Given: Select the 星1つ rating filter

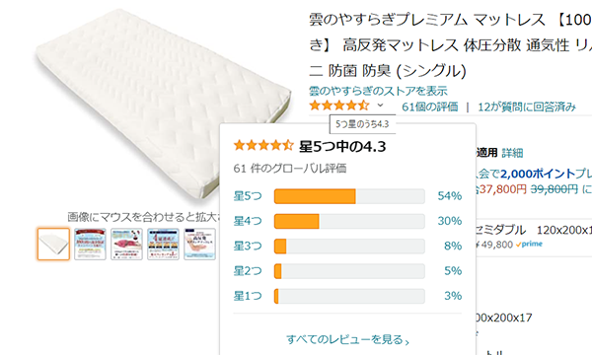Looking at the screenshot, I should coord(248,296).
